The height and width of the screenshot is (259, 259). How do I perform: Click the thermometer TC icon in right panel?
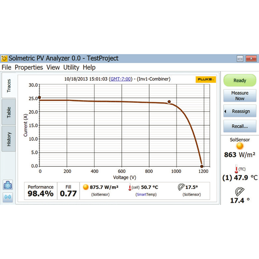coord(236,170)
